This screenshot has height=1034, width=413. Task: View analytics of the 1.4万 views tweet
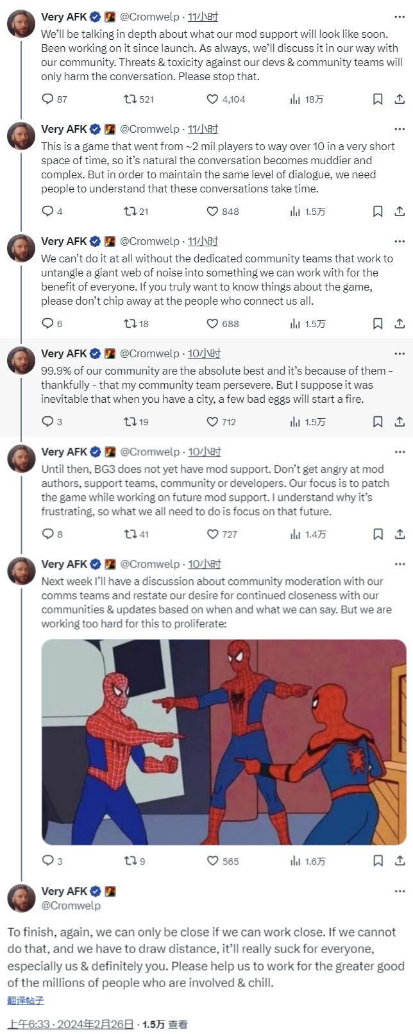click(296, 534)
